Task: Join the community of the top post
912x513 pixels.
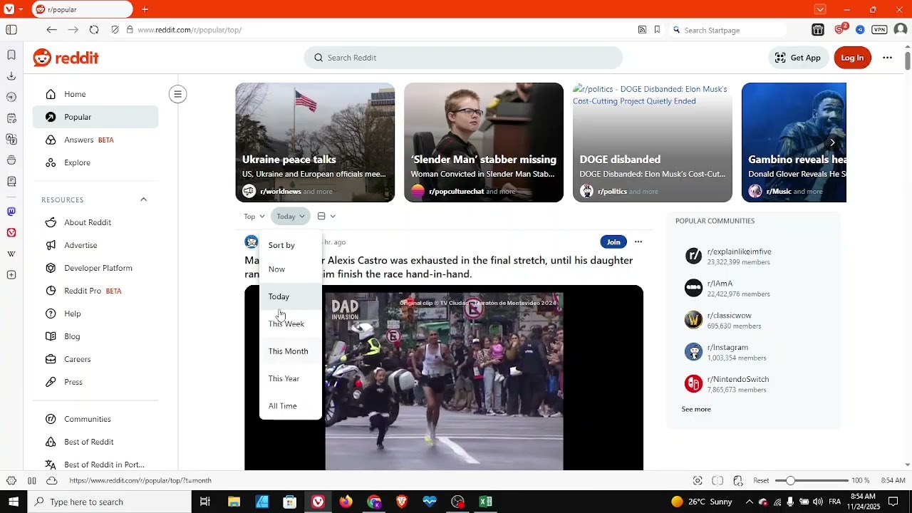Action: point(613,242)
